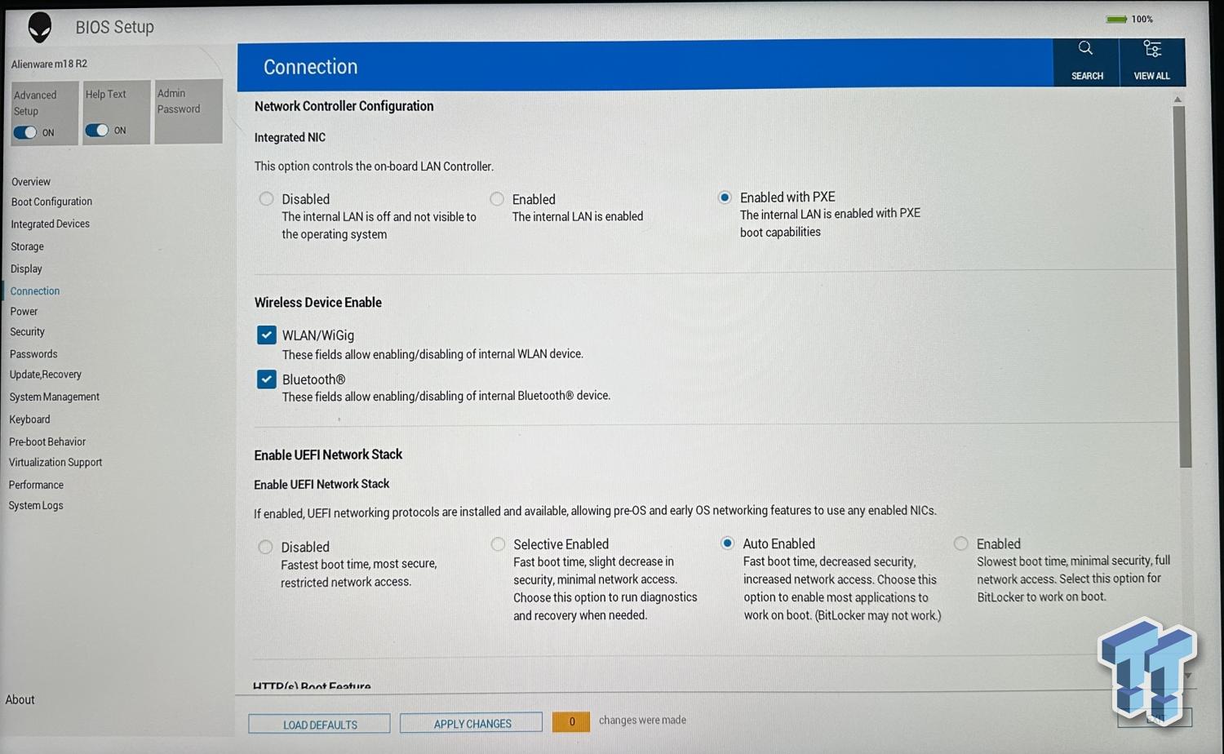Open Virtualization Support in the sidebar

point(55,463)
